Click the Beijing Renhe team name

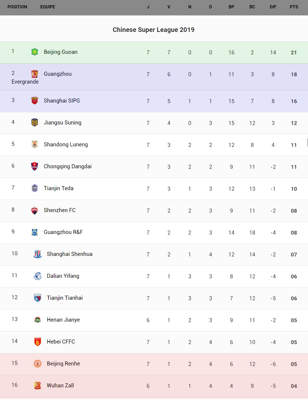click(x=63, y=364)
